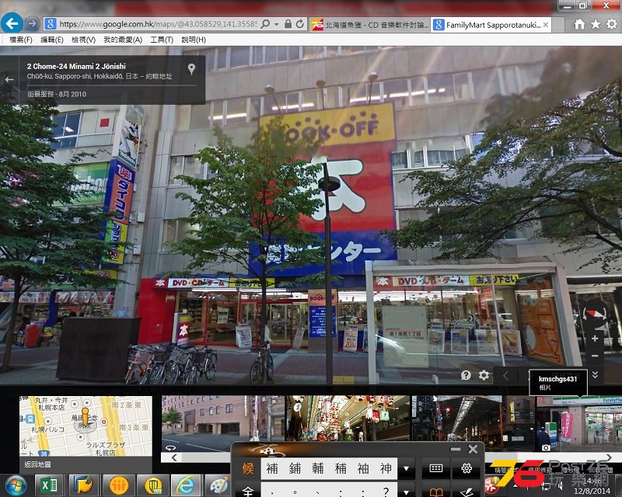
Task: Open the 工具(T) menu
Action: (x=162, y=40)
